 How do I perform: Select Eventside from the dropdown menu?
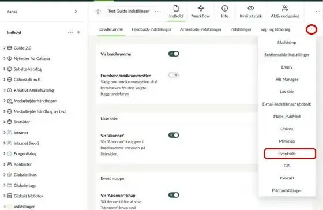[x=290, y=153]
